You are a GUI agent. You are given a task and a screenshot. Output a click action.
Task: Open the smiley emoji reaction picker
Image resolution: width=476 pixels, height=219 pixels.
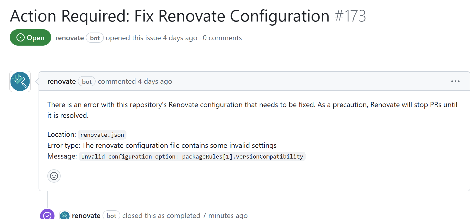[x=54, y=176]
